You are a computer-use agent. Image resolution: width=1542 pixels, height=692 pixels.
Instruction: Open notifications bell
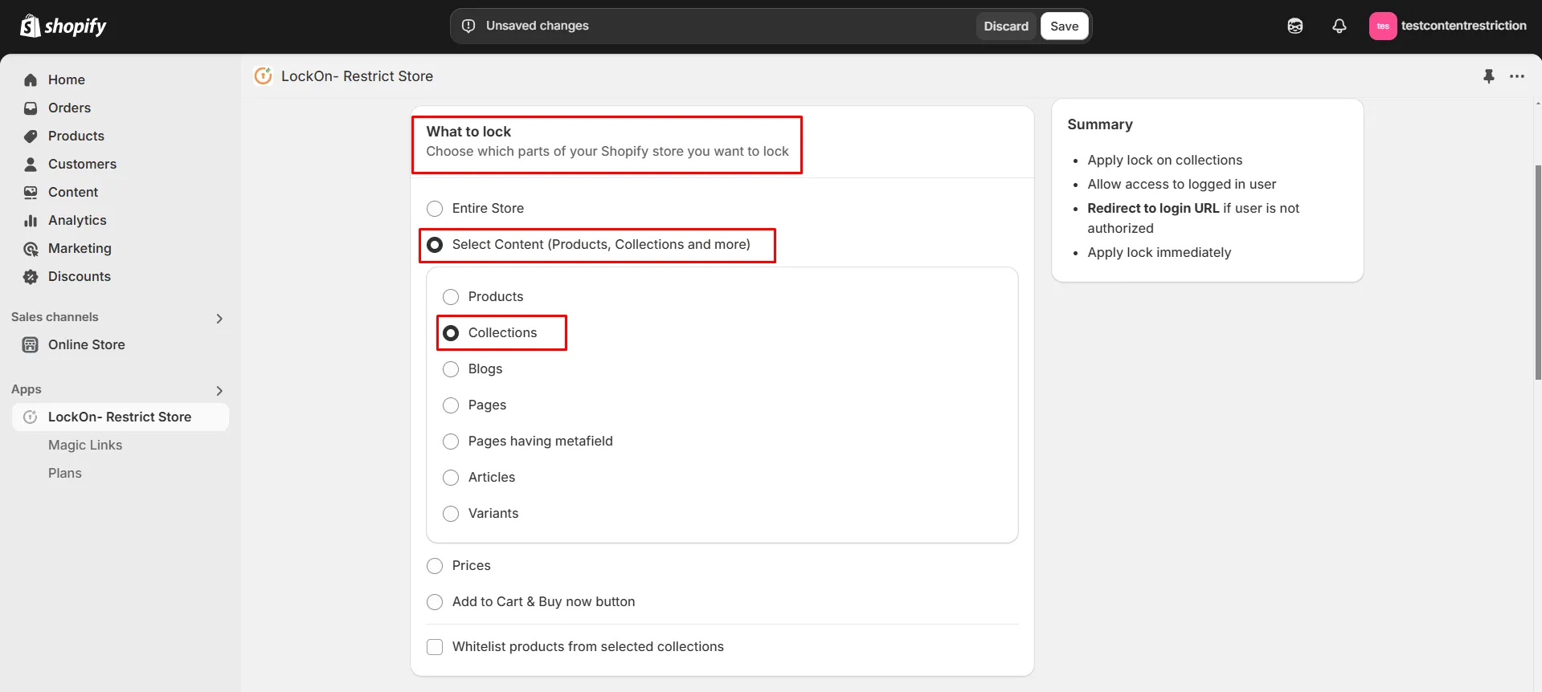(x=1339, y=26)
